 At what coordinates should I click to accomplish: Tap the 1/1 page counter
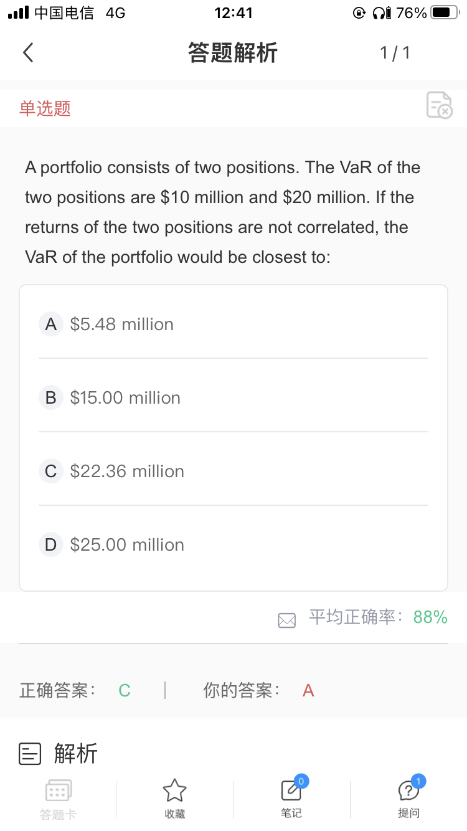(395, 53)
